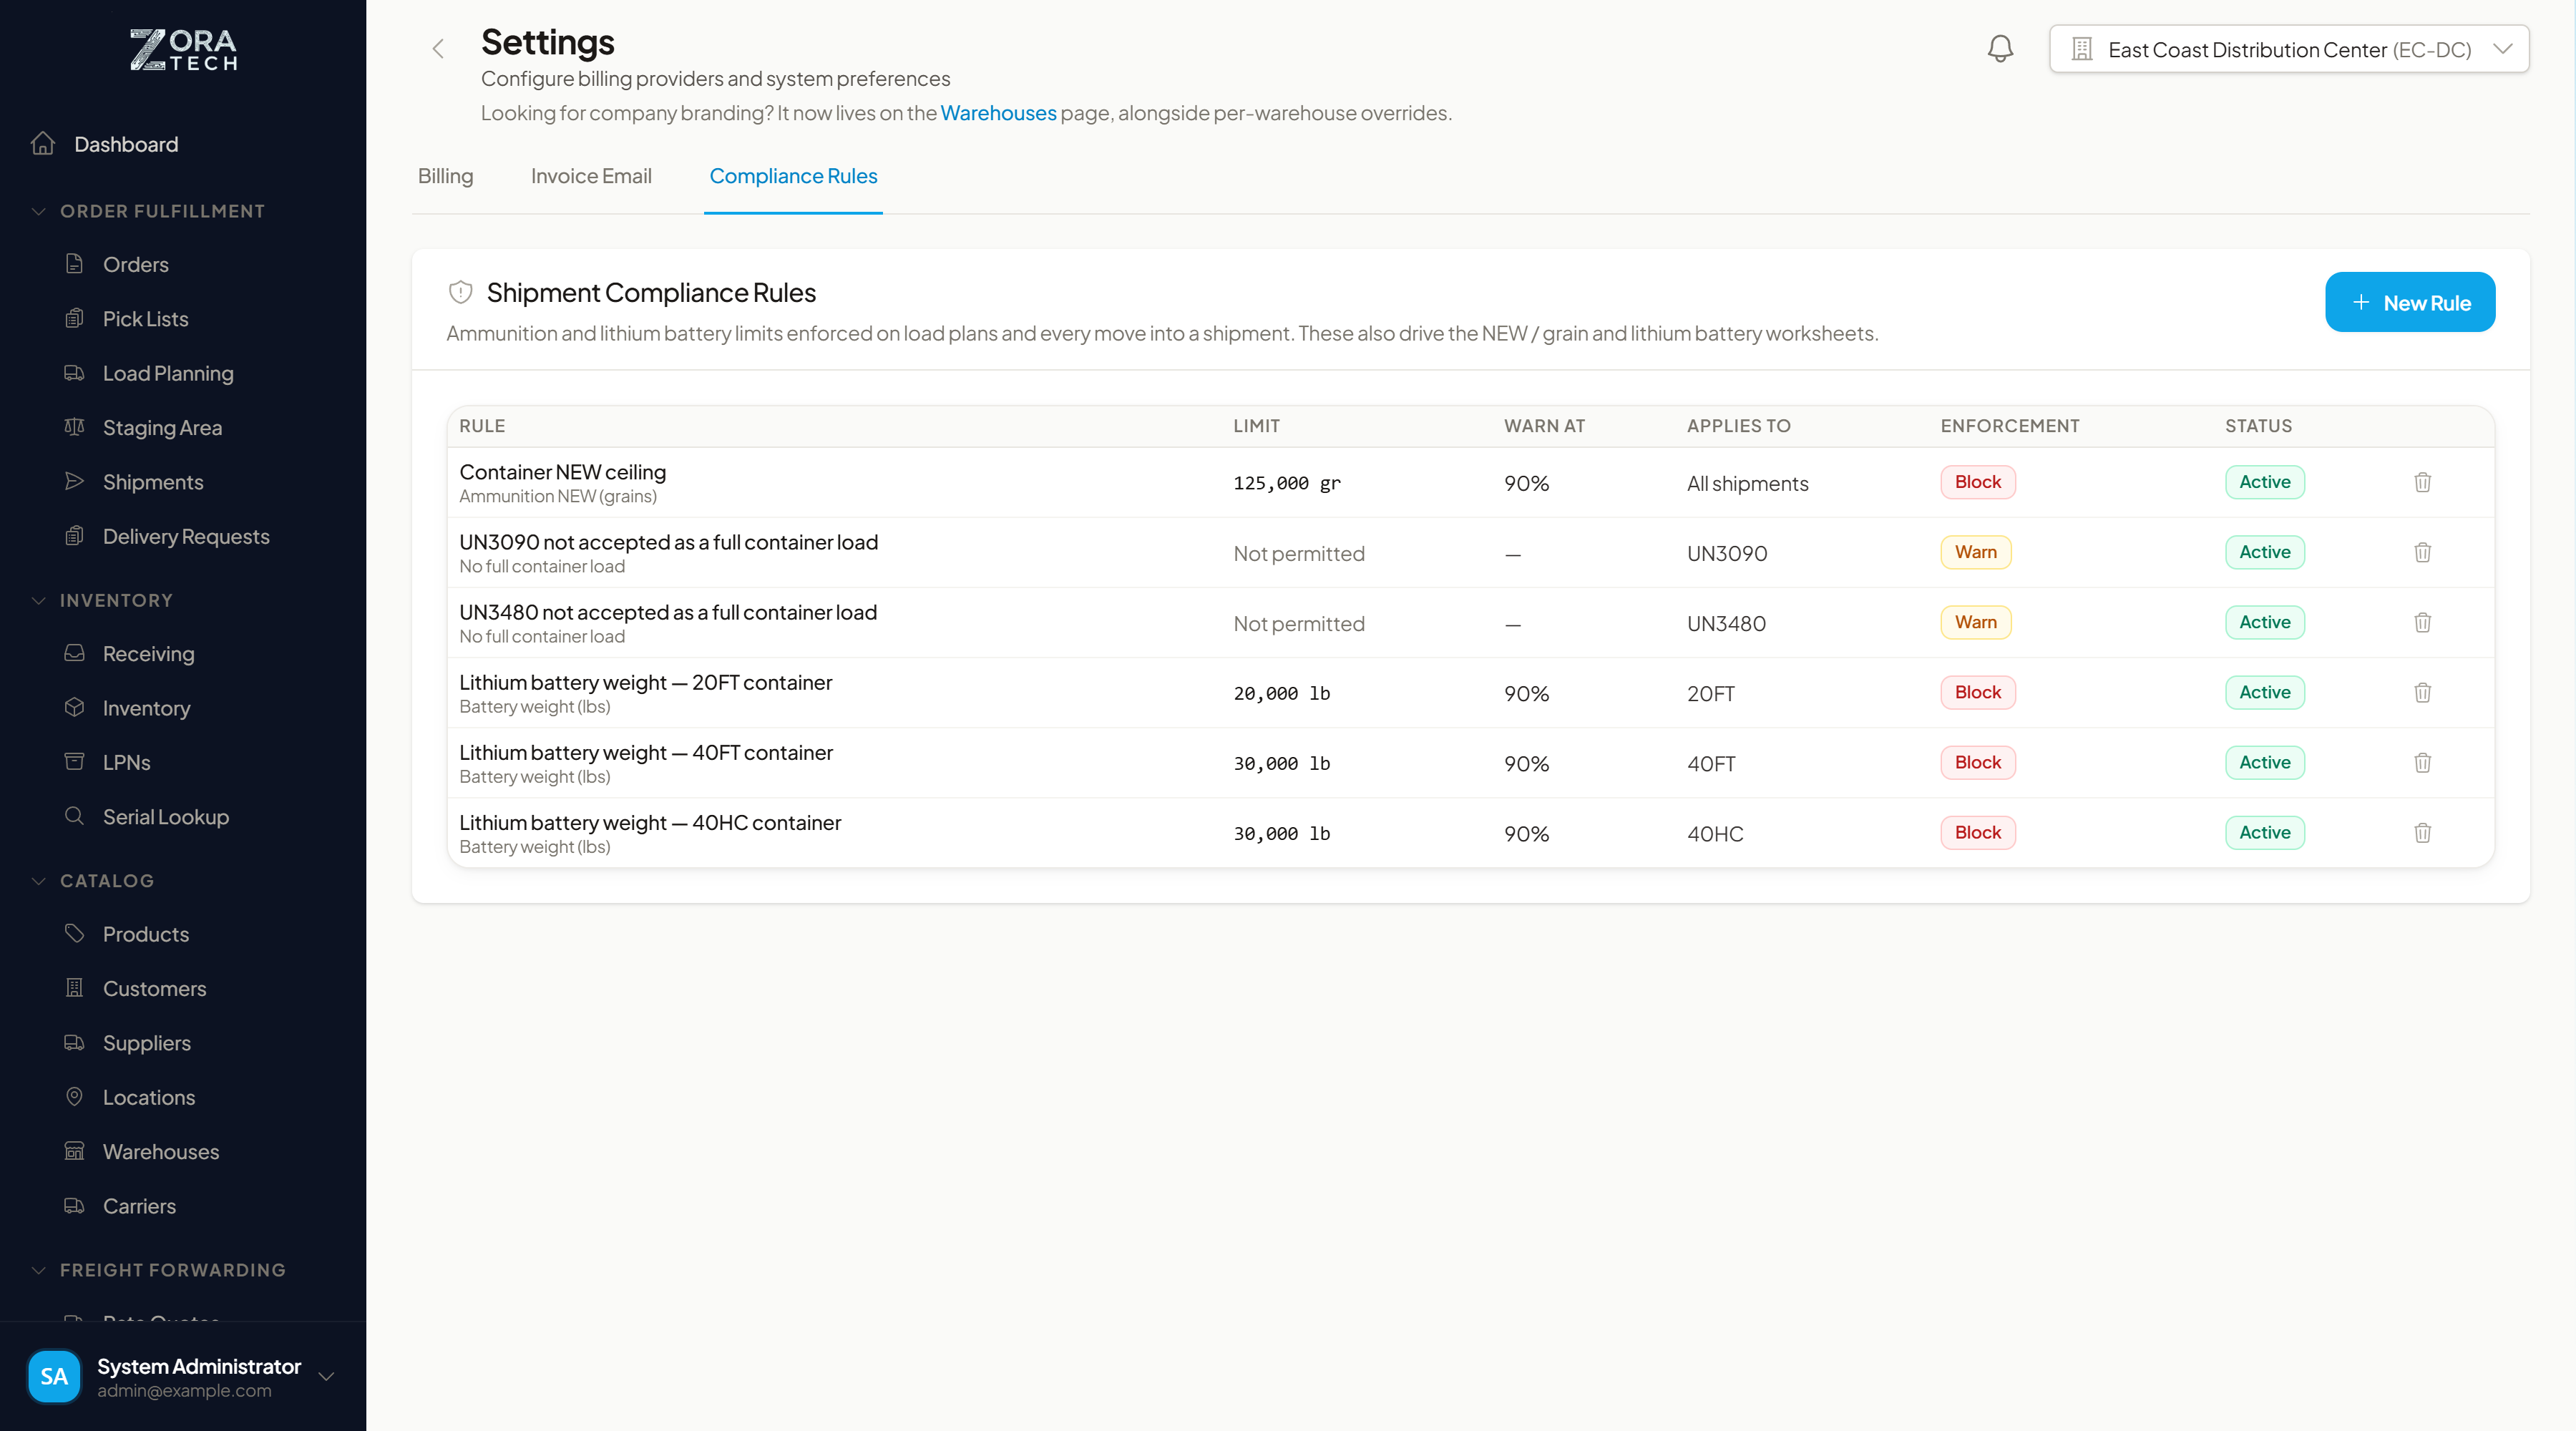This screenshot has height=1431, width=2576.
Task: Collapse the Freight Forwarding sidebar section
Action: pyautogui.click(x=172, y=1270)
